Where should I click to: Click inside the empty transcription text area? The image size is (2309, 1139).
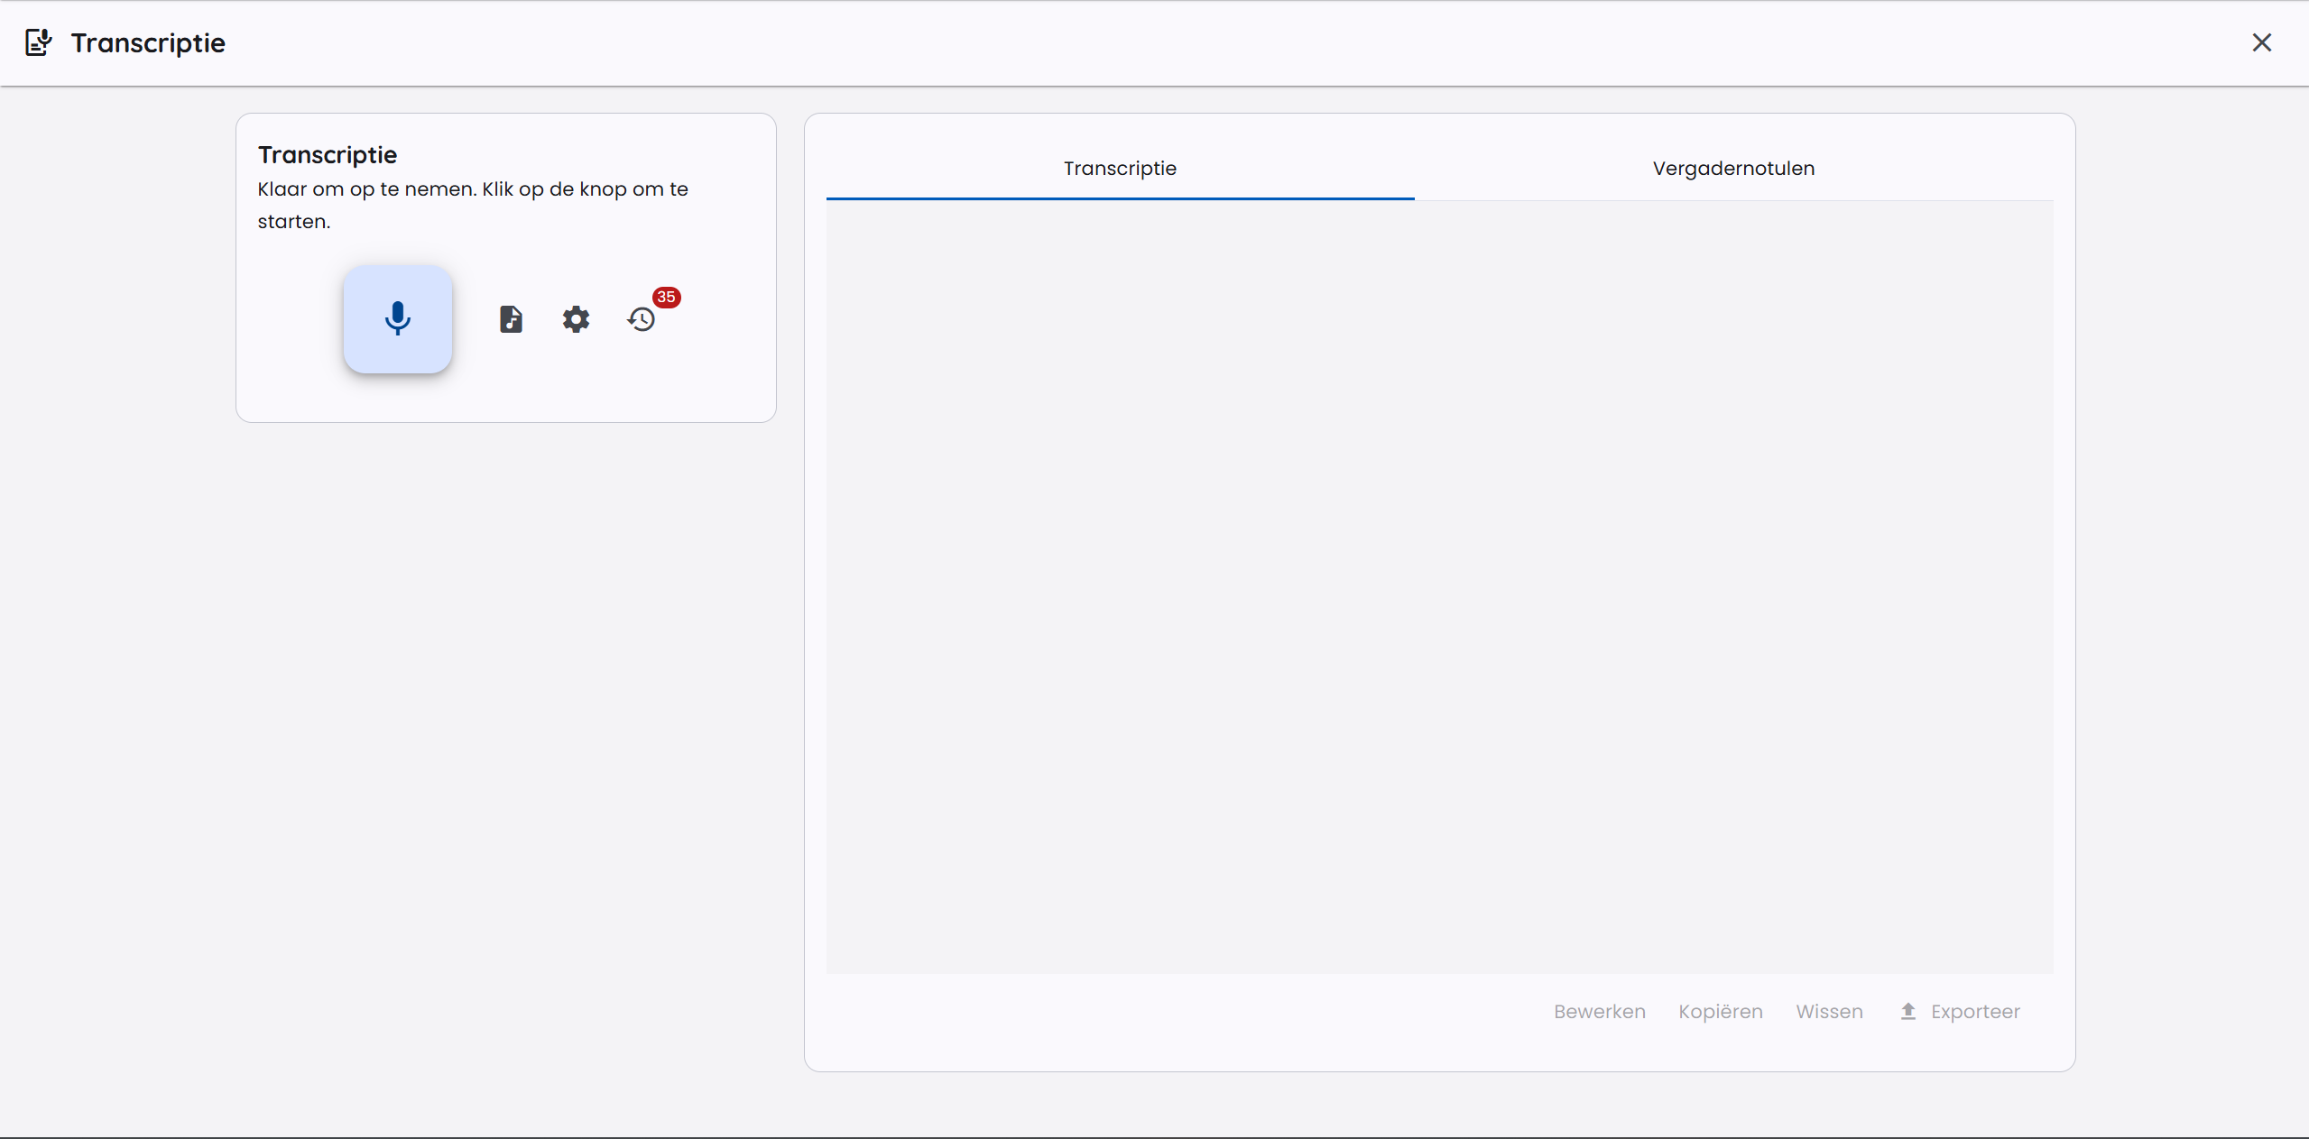pos(1439,586)
